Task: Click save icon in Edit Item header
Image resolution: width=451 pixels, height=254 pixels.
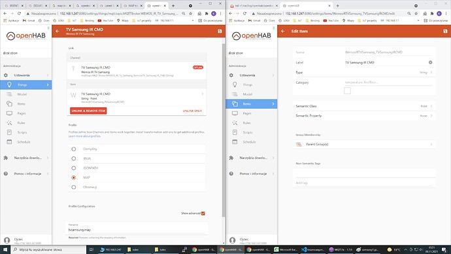Action: tap(445, 31)
